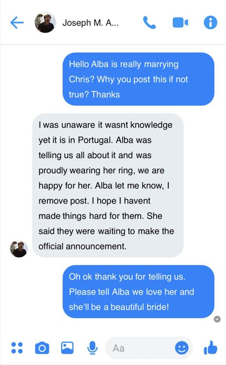Start a video call with Joseph
This screenshot has height=365, width=226.
pyautogui.click(x=180, y=22)
